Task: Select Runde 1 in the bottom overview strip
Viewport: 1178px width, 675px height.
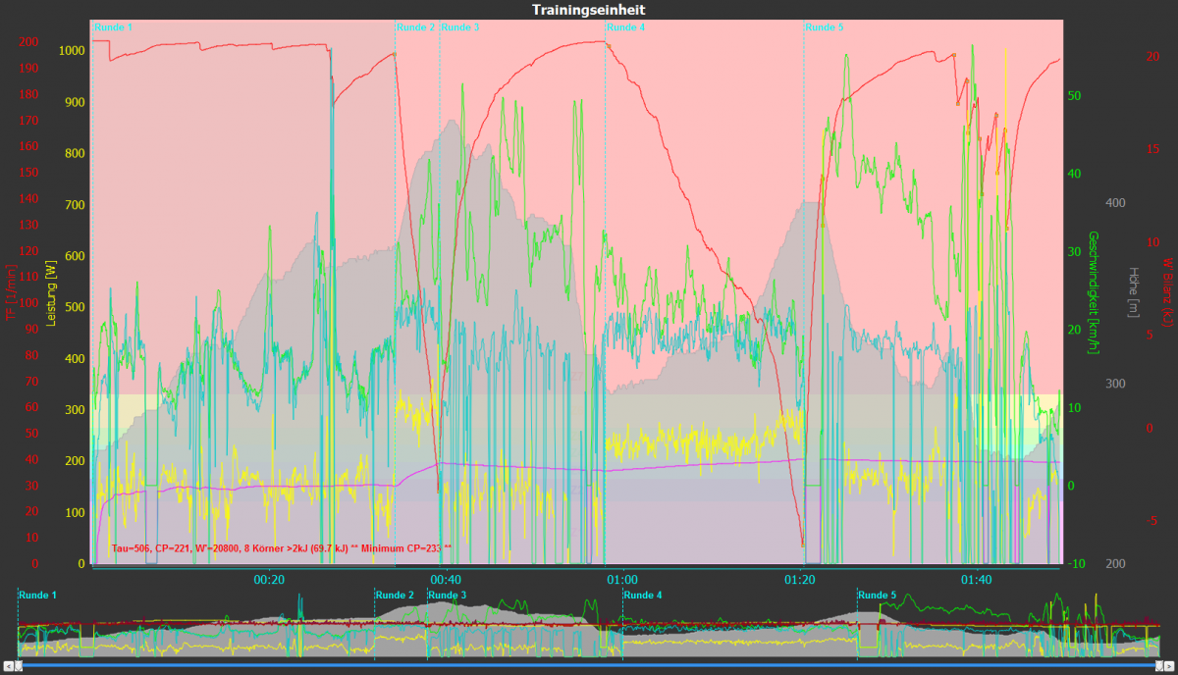Action: 38,595
